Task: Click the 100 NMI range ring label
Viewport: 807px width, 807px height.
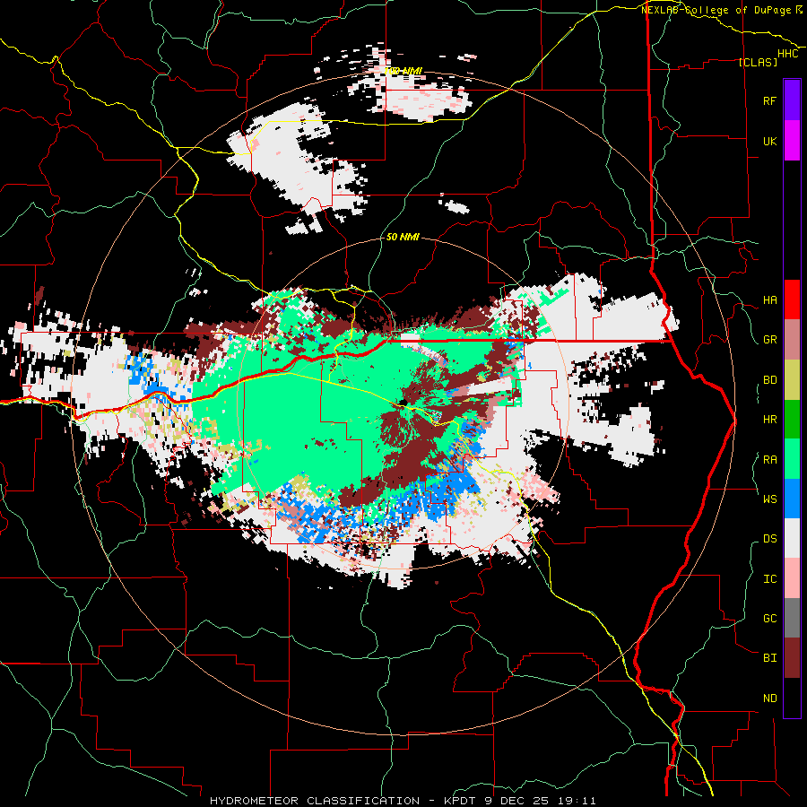Action: pos(403,71)
